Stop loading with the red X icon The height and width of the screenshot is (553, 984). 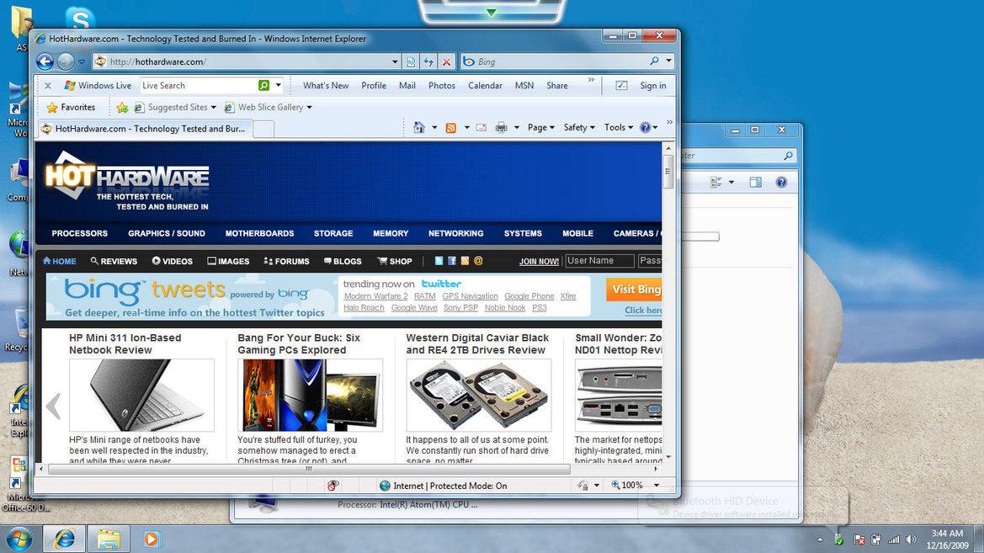pos(446,61)
